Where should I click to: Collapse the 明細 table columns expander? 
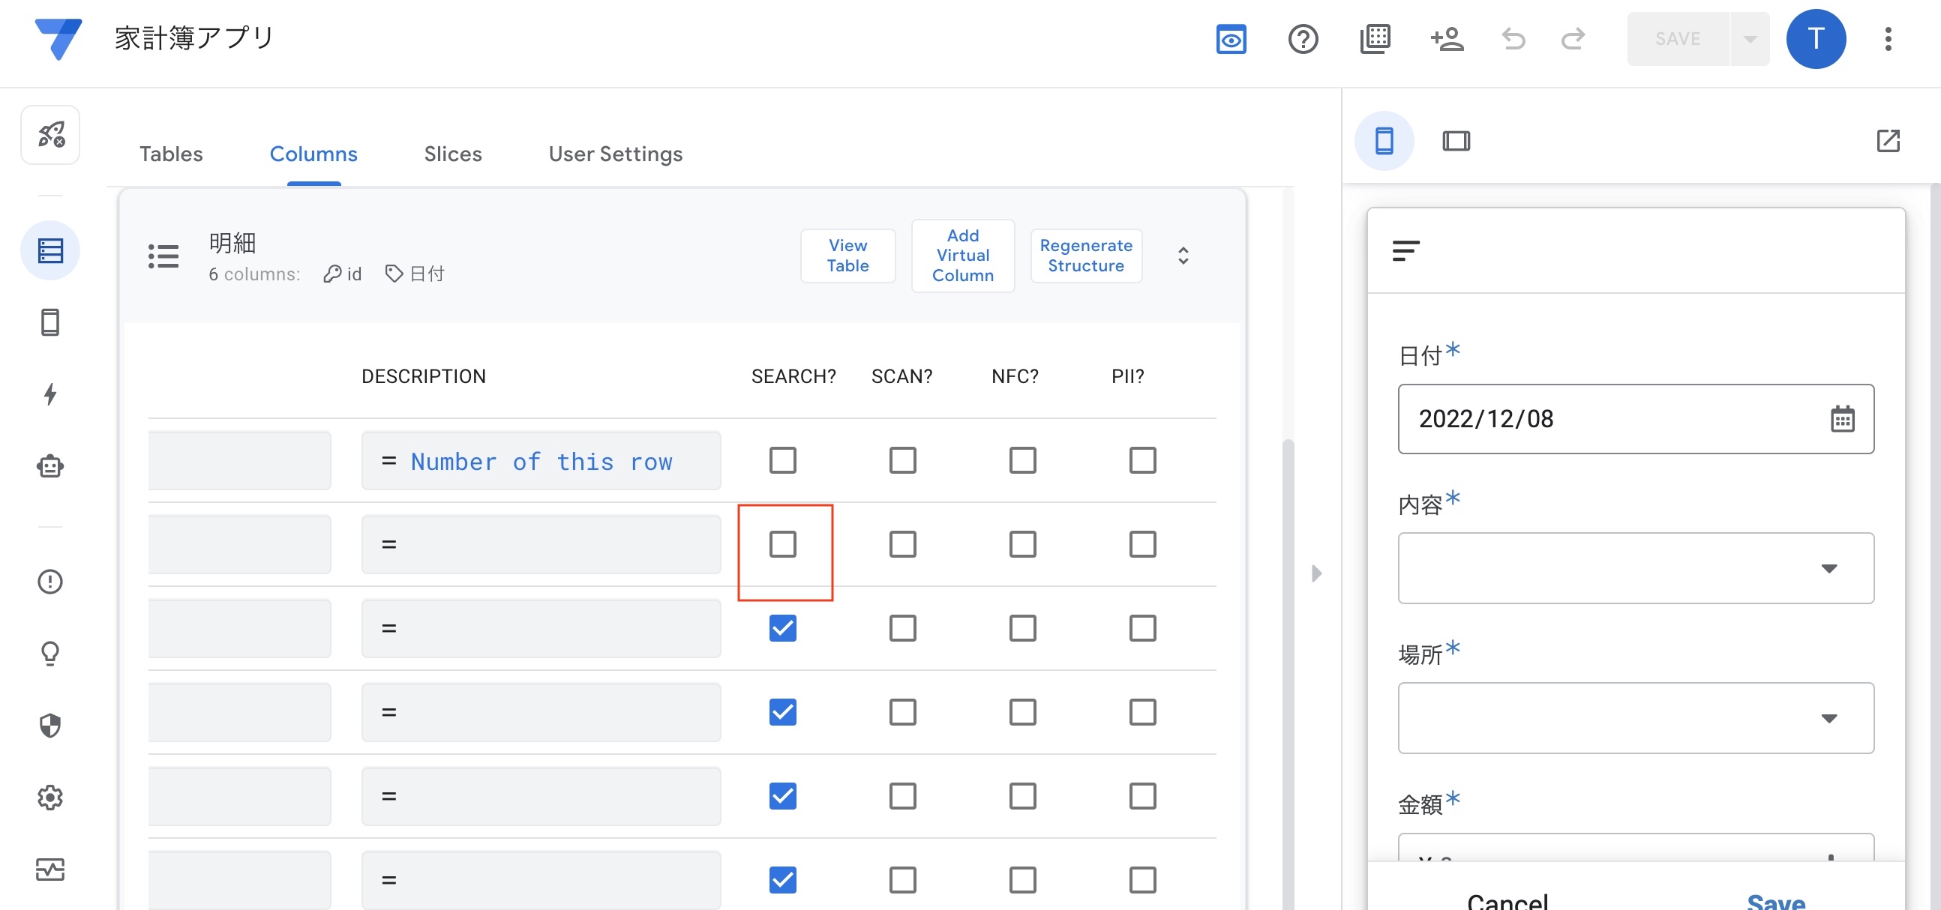pos(1182,256)
